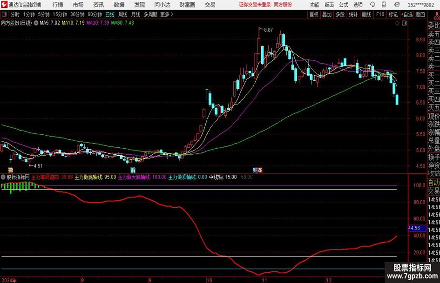Switch to 15分钟 period
This screenshot has width=440, height=283.
click(60, 14)
